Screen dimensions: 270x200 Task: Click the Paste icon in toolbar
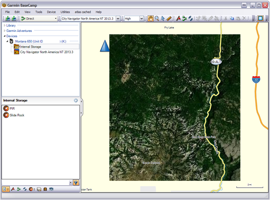pos(238,18)
